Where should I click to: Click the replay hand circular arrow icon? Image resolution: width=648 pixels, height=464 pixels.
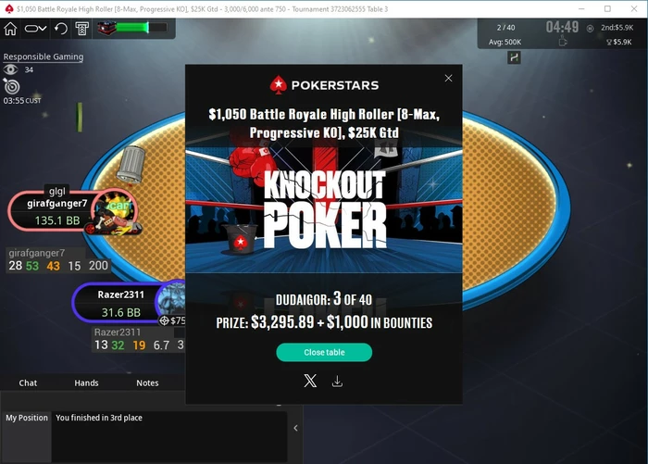pyautogui.click(x=61, y=29)
